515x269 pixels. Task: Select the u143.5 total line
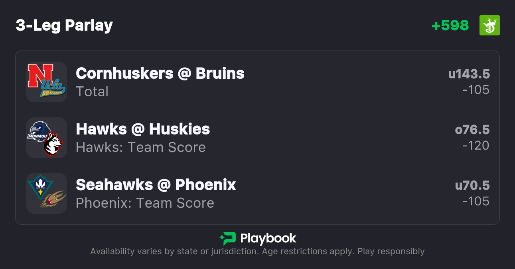(469, 74)
